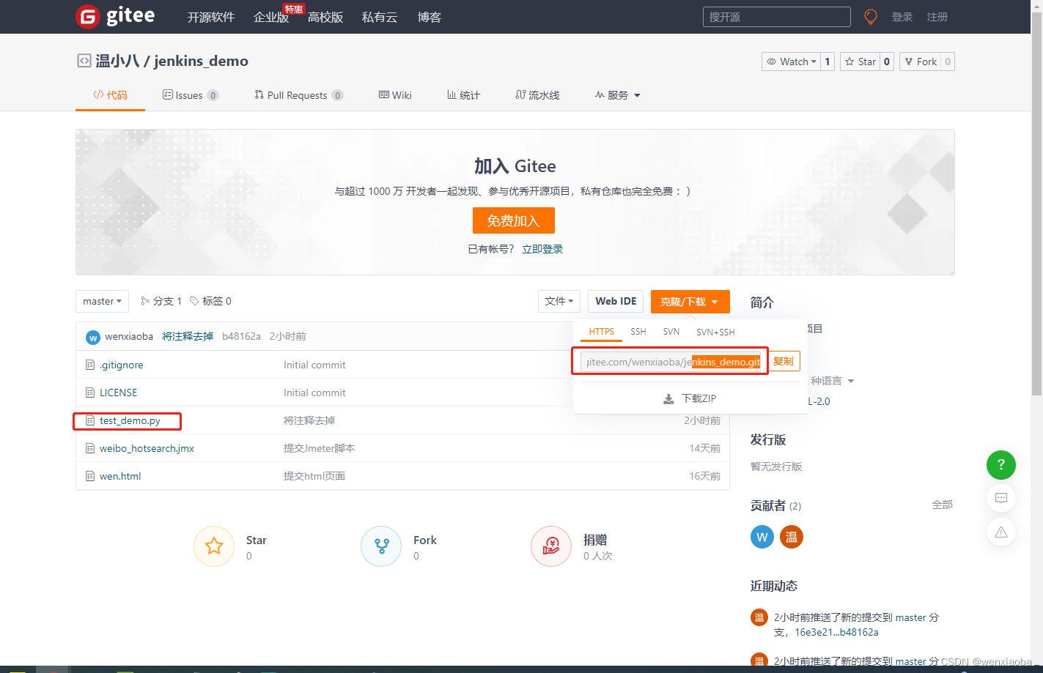
Task: Click file icon next to .gitignore
Action: 90,365
